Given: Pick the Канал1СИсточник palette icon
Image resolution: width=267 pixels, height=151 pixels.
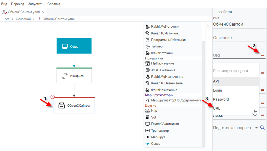Looking at the screenshot, I should click(x=147, y=33).
